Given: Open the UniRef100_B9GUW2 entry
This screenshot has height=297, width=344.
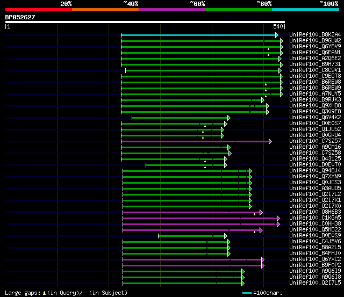Looking at the screenshot, I should [315, 40].
